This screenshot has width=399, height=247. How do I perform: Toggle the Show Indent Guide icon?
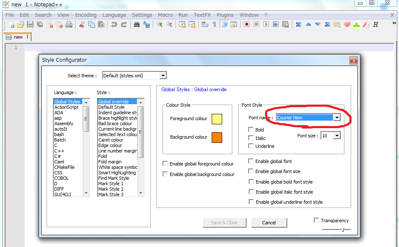point(224,25)
